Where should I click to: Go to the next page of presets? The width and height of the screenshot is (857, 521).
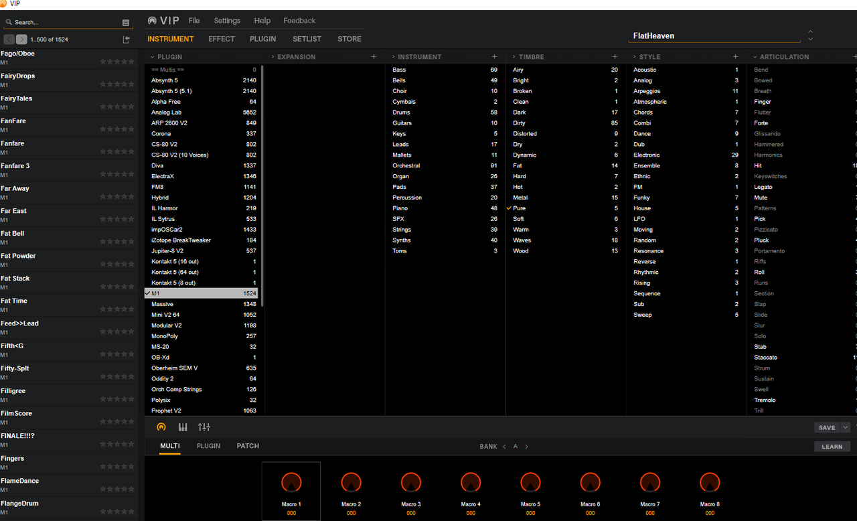pyautogui.click(x=21, y=40)
